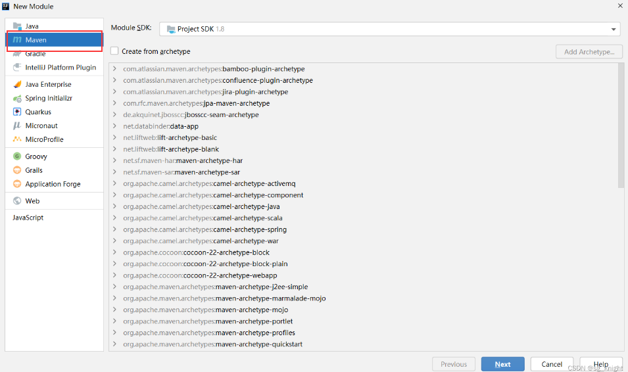The width and height of the screenshot is (628, 372).
Task: Select cocoon-22-archetype-webapp row
Action: [x=364, y=275]
